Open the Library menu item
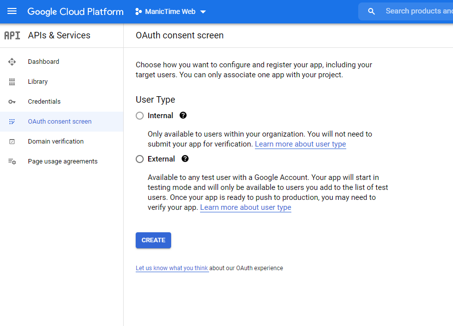453x326 pixels. click(x=38, y=82)
